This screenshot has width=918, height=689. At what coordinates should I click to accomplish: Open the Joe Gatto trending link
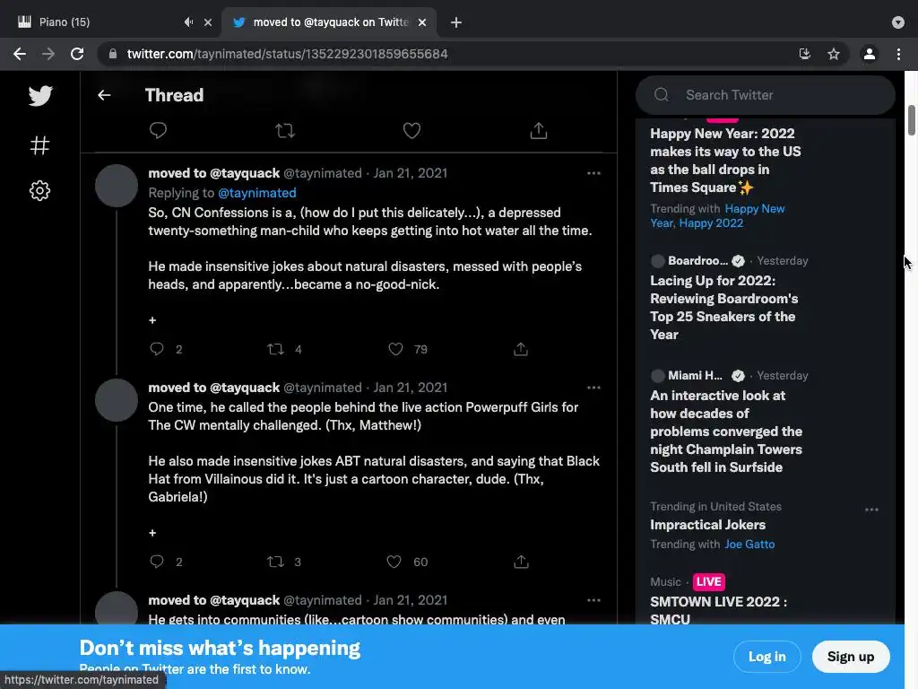pyautogui.click(x=749, y=545)
